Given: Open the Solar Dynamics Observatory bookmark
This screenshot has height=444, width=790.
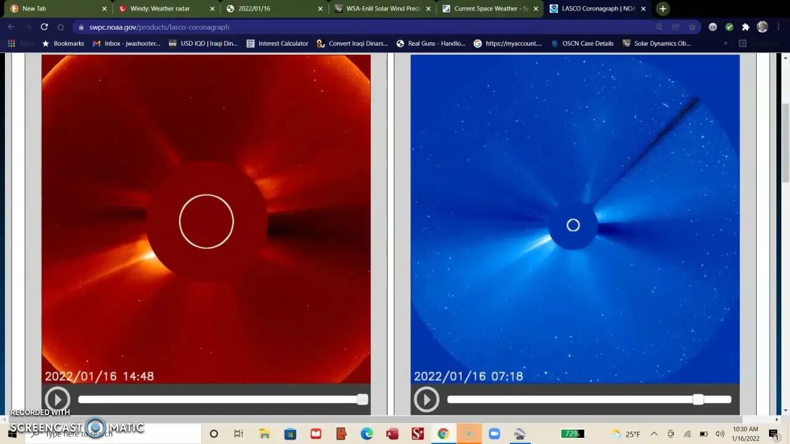Looking at the screenshot, I should (657, 44).
